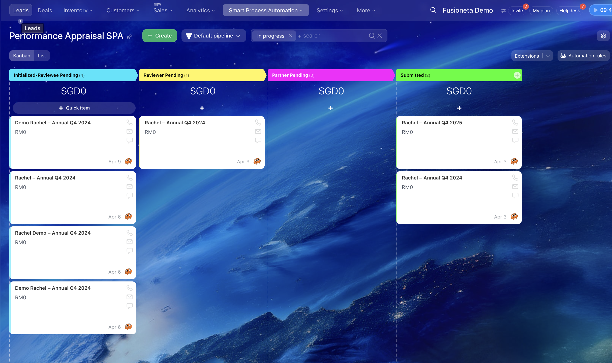Open Extensions dropdown arrow
The image size is (612, 363).
pos(548,56)
